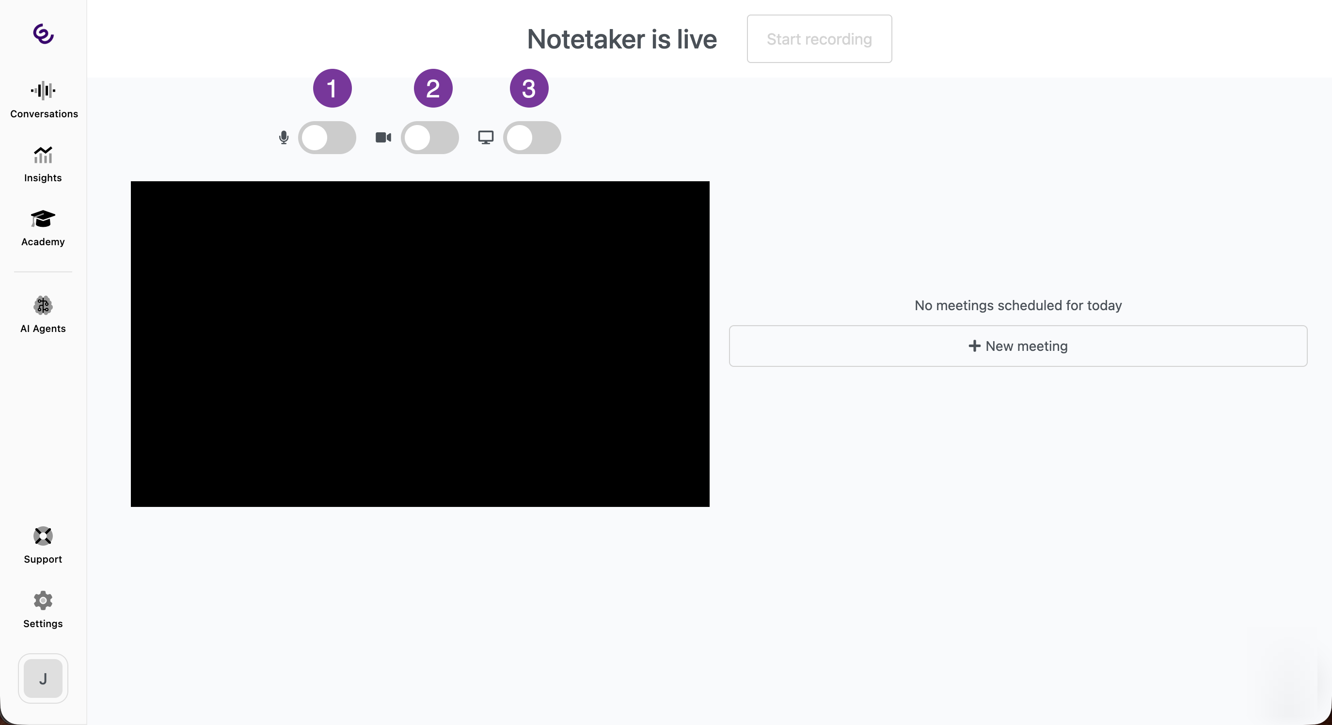
Task: Toggle the microphone switch on
Action: [x=327, y=138]
